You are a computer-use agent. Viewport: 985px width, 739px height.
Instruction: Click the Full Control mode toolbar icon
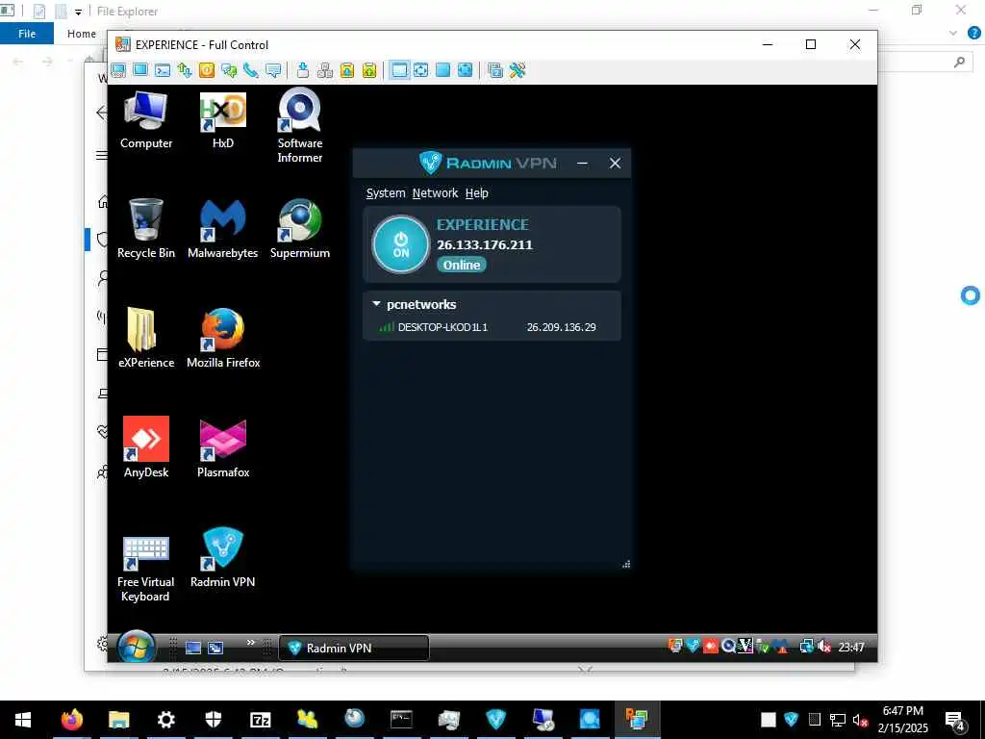pyautogui.click(x=118, y=70)
